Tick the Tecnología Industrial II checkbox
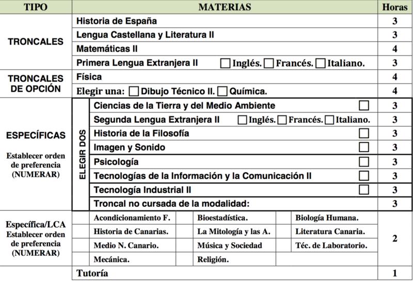The width and height of the screenshot is (413, 281). (364, 189)
